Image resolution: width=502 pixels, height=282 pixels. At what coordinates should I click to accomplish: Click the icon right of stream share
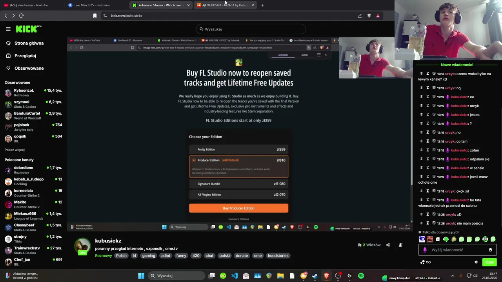click(x=400, y=245)
